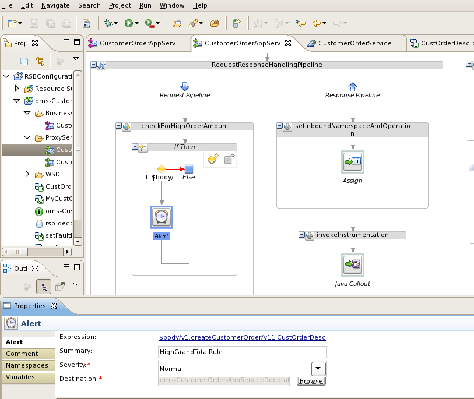Toggle the highlighted tree view button in Outline
The image size is (474, 399).
click(43, 287)
